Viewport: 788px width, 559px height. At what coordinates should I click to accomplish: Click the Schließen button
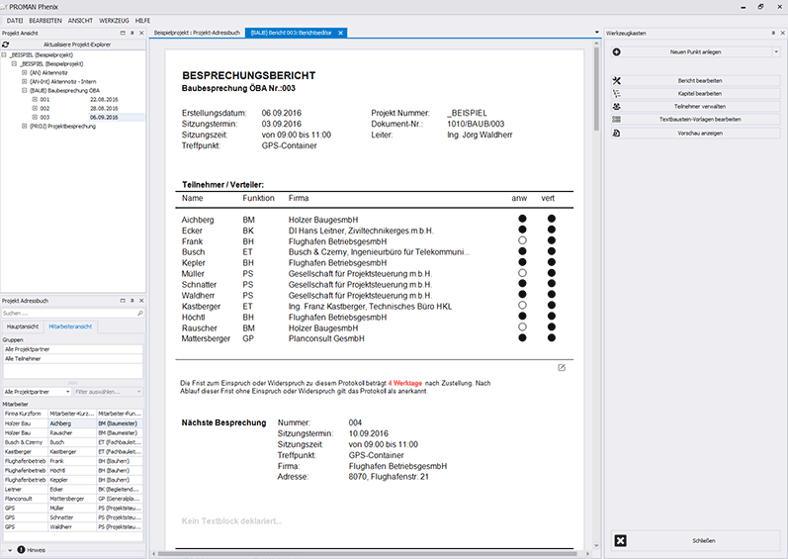coord(695,541)
